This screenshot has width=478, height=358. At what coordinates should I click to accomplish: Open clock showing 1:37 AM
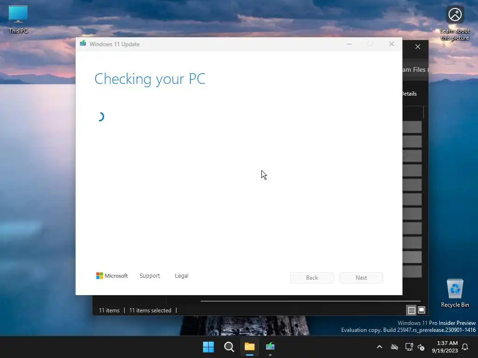(x=445, y=347)
